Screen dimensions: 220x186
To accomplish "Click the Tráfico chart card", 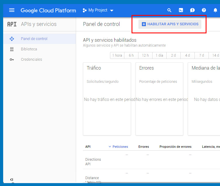I will (x=107, y=99).
